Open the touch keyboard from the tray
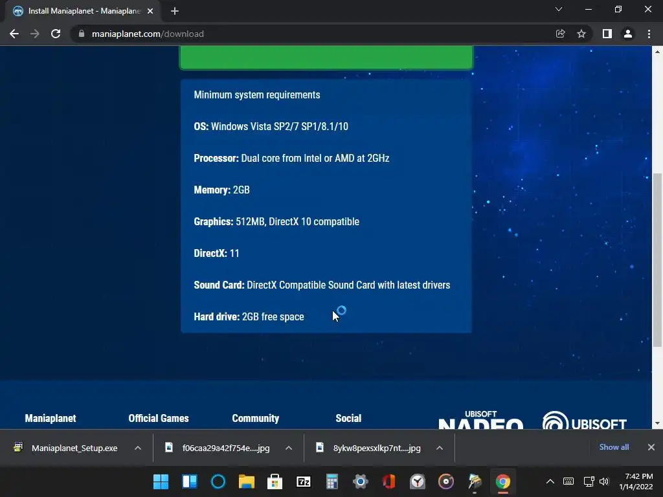Screen dimensions: 663x497 (568, 481)
